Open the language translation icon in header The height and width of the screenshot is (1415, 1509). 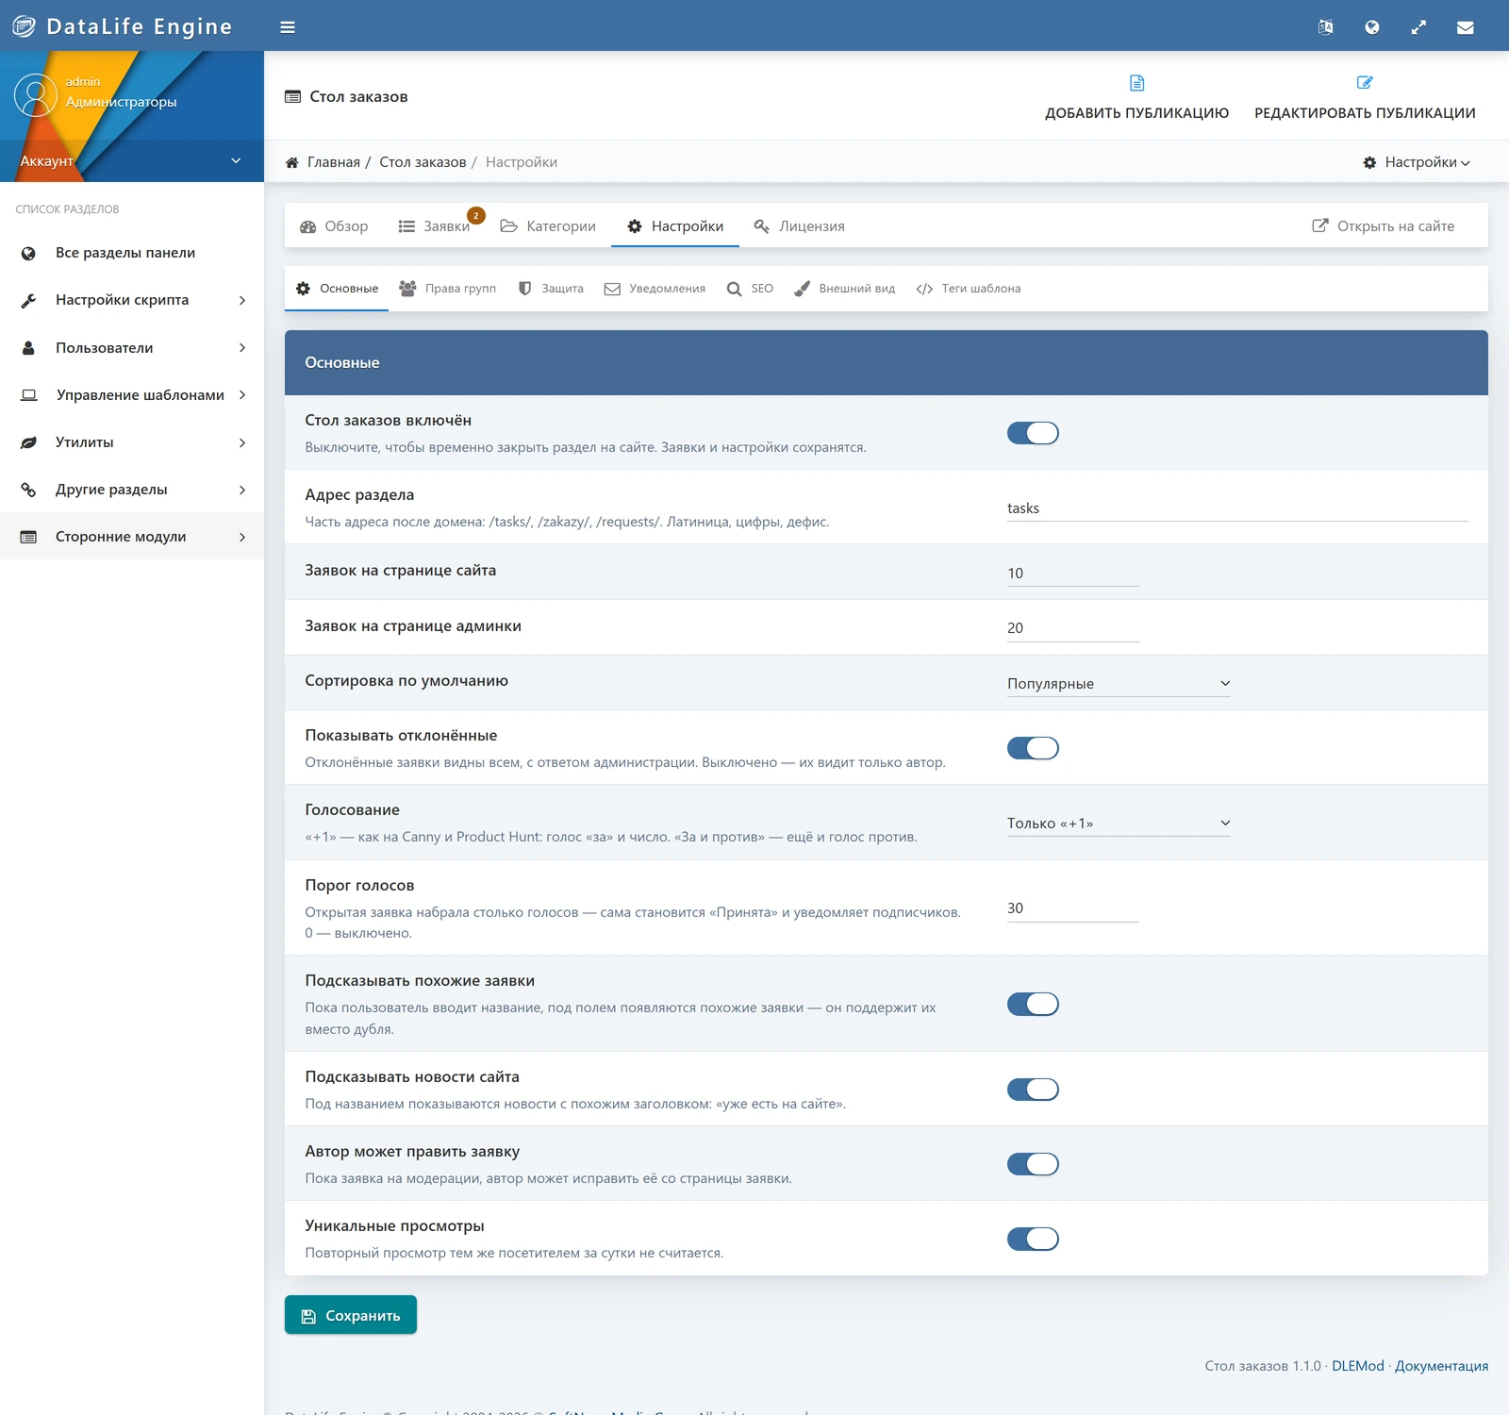click(1325, 27)
